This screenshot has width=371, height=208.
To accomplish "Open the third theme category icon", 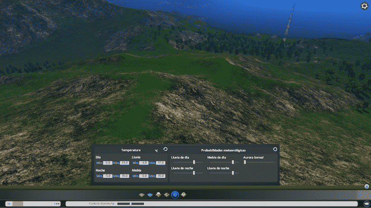I will [x=159, y=195].
